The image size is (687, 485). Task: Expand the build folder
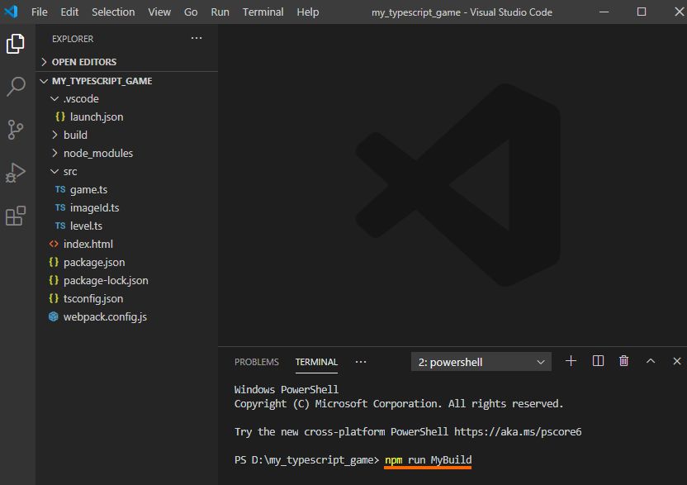(74, 135)
